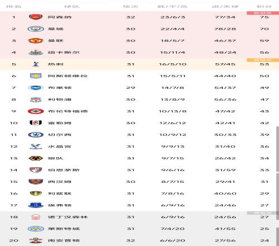This screenshot has height=246, width=279.
Task: Click the Wolves club crest icon
Action: [x=36, y=158]
